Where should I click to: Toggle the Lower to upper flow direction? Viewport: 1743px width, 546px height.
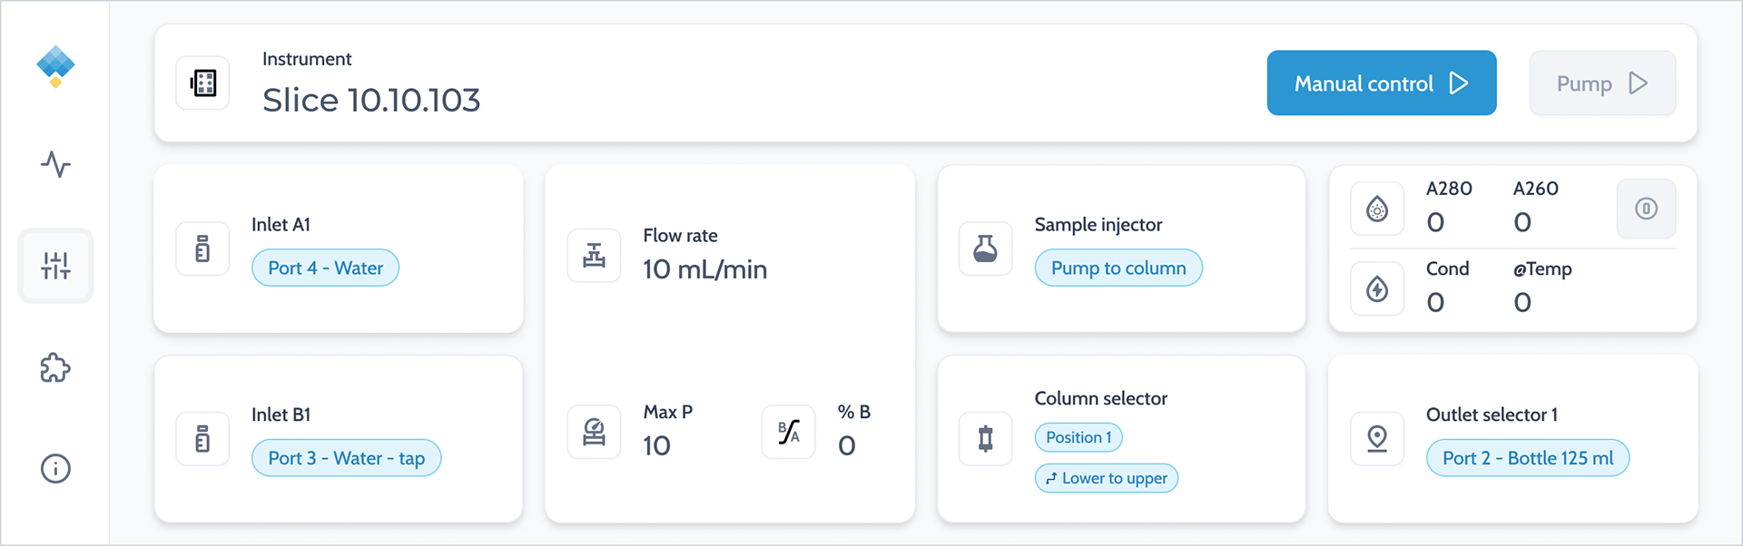[x=1107, y=478]
